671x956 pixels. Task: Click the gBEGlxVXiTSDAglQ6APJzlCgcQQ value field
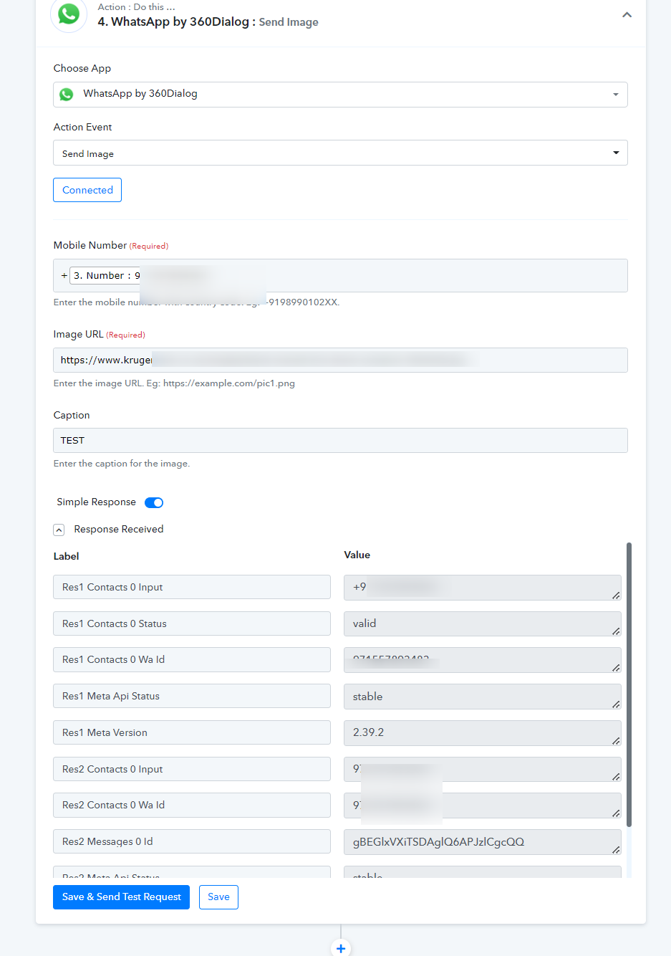coord(483,842)
